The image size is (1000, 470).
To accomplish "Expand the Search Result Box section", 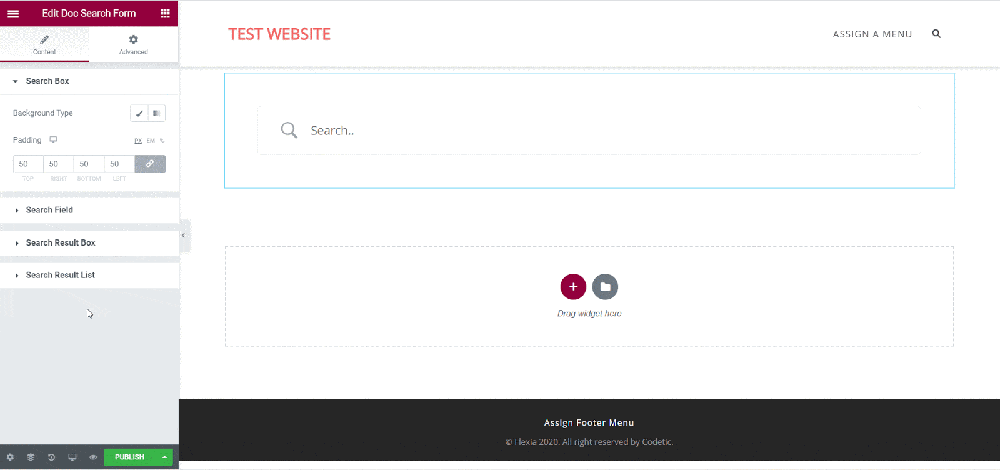I will pyautogui.click(x=61, y=242).
